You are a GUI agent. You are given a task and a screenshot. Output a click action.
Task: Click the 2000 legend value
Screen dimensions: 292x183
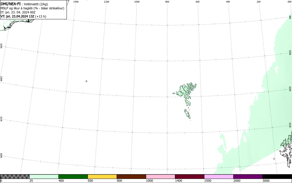point(237,181)
